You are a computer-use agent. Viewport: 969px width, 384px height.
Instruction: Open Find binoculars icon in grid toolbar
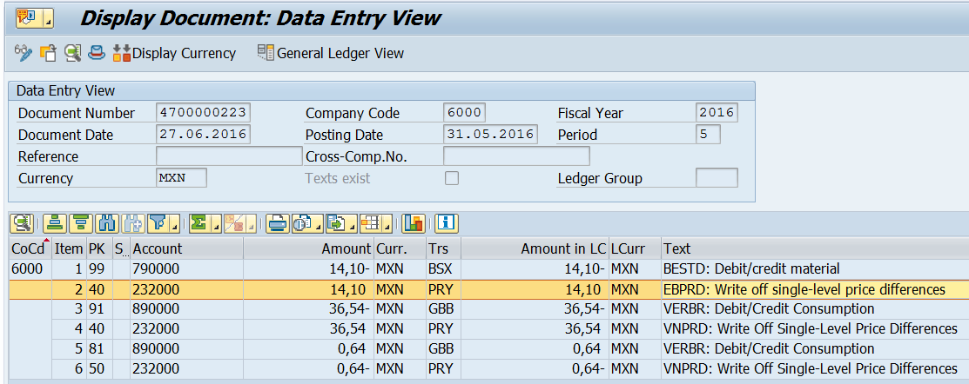107,222
